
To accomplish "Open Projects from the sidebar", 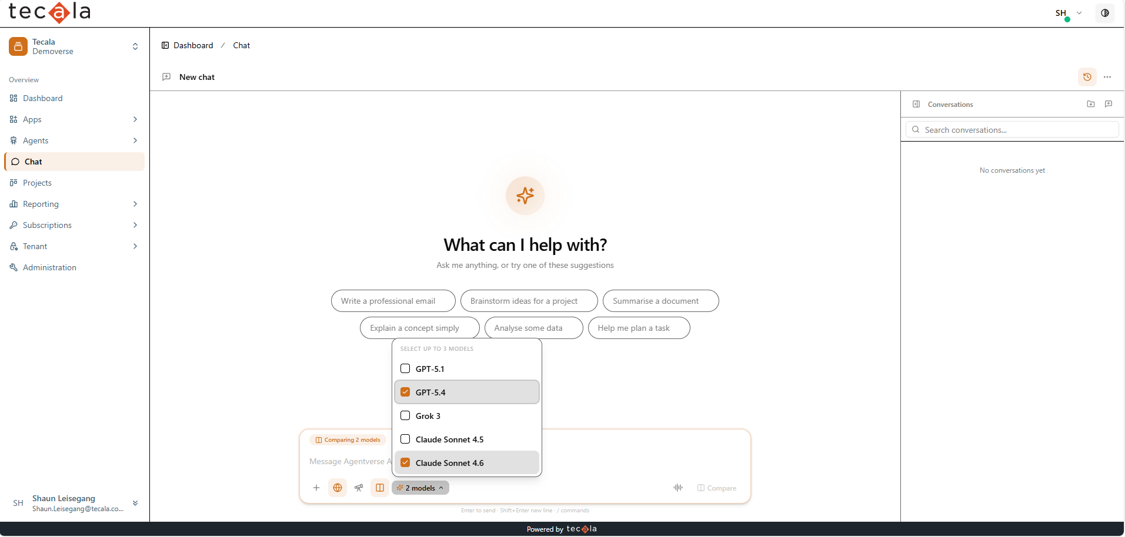I will [75, 183].
